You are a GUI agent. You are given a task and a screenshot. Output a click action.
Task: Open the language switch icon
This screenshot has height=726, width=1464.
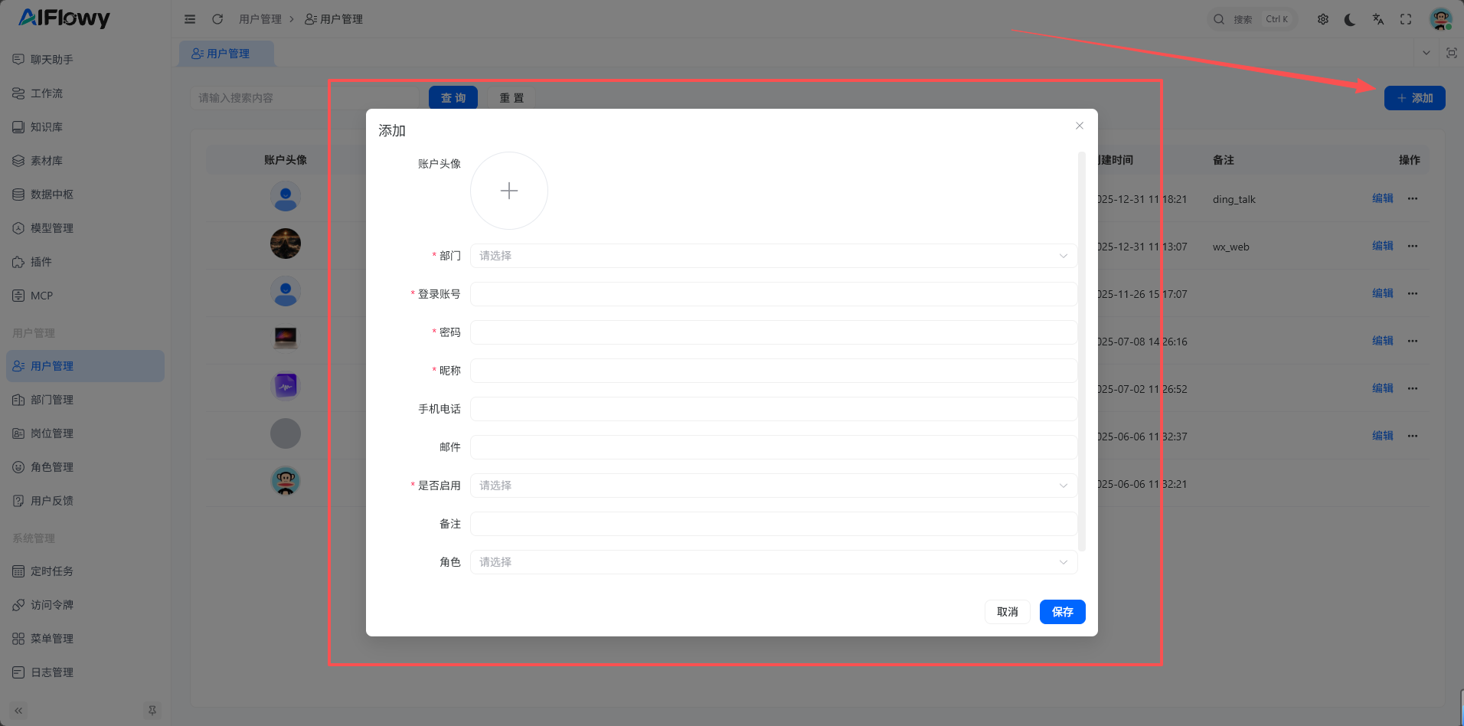click(1377, 19)
